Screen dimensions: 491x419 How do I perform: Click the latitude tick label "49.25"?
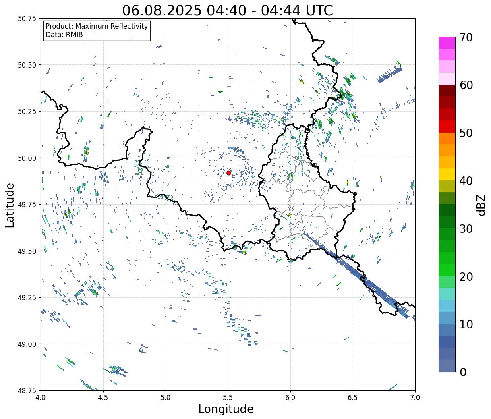coord(27,298)
